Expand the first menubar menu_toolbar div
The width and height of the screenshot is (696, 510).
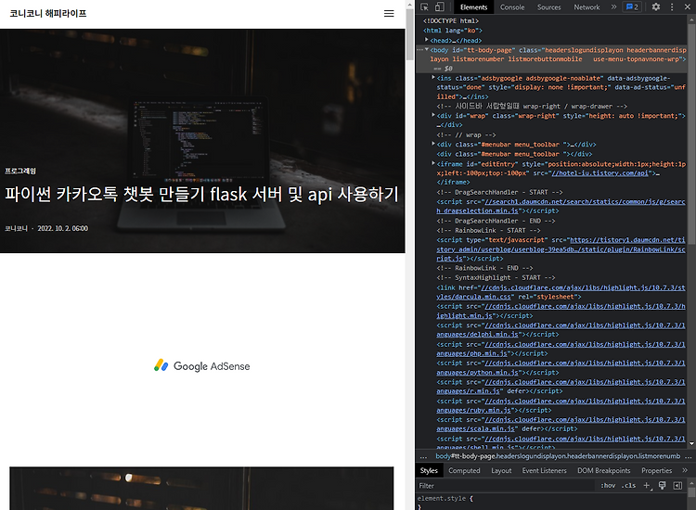click(x=433, y=144)
